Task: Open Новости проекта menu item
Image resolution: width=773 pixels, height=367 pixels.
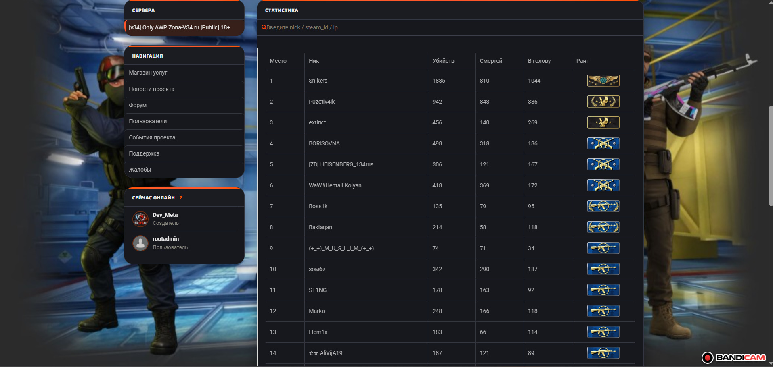Action: pos(151,89)
